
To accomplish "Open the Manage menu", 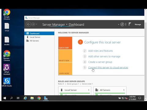I will [x=138, y=24].
